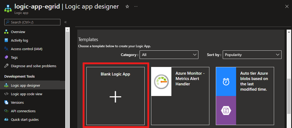Select Logic app designer in sidebar

coord(33,85)
